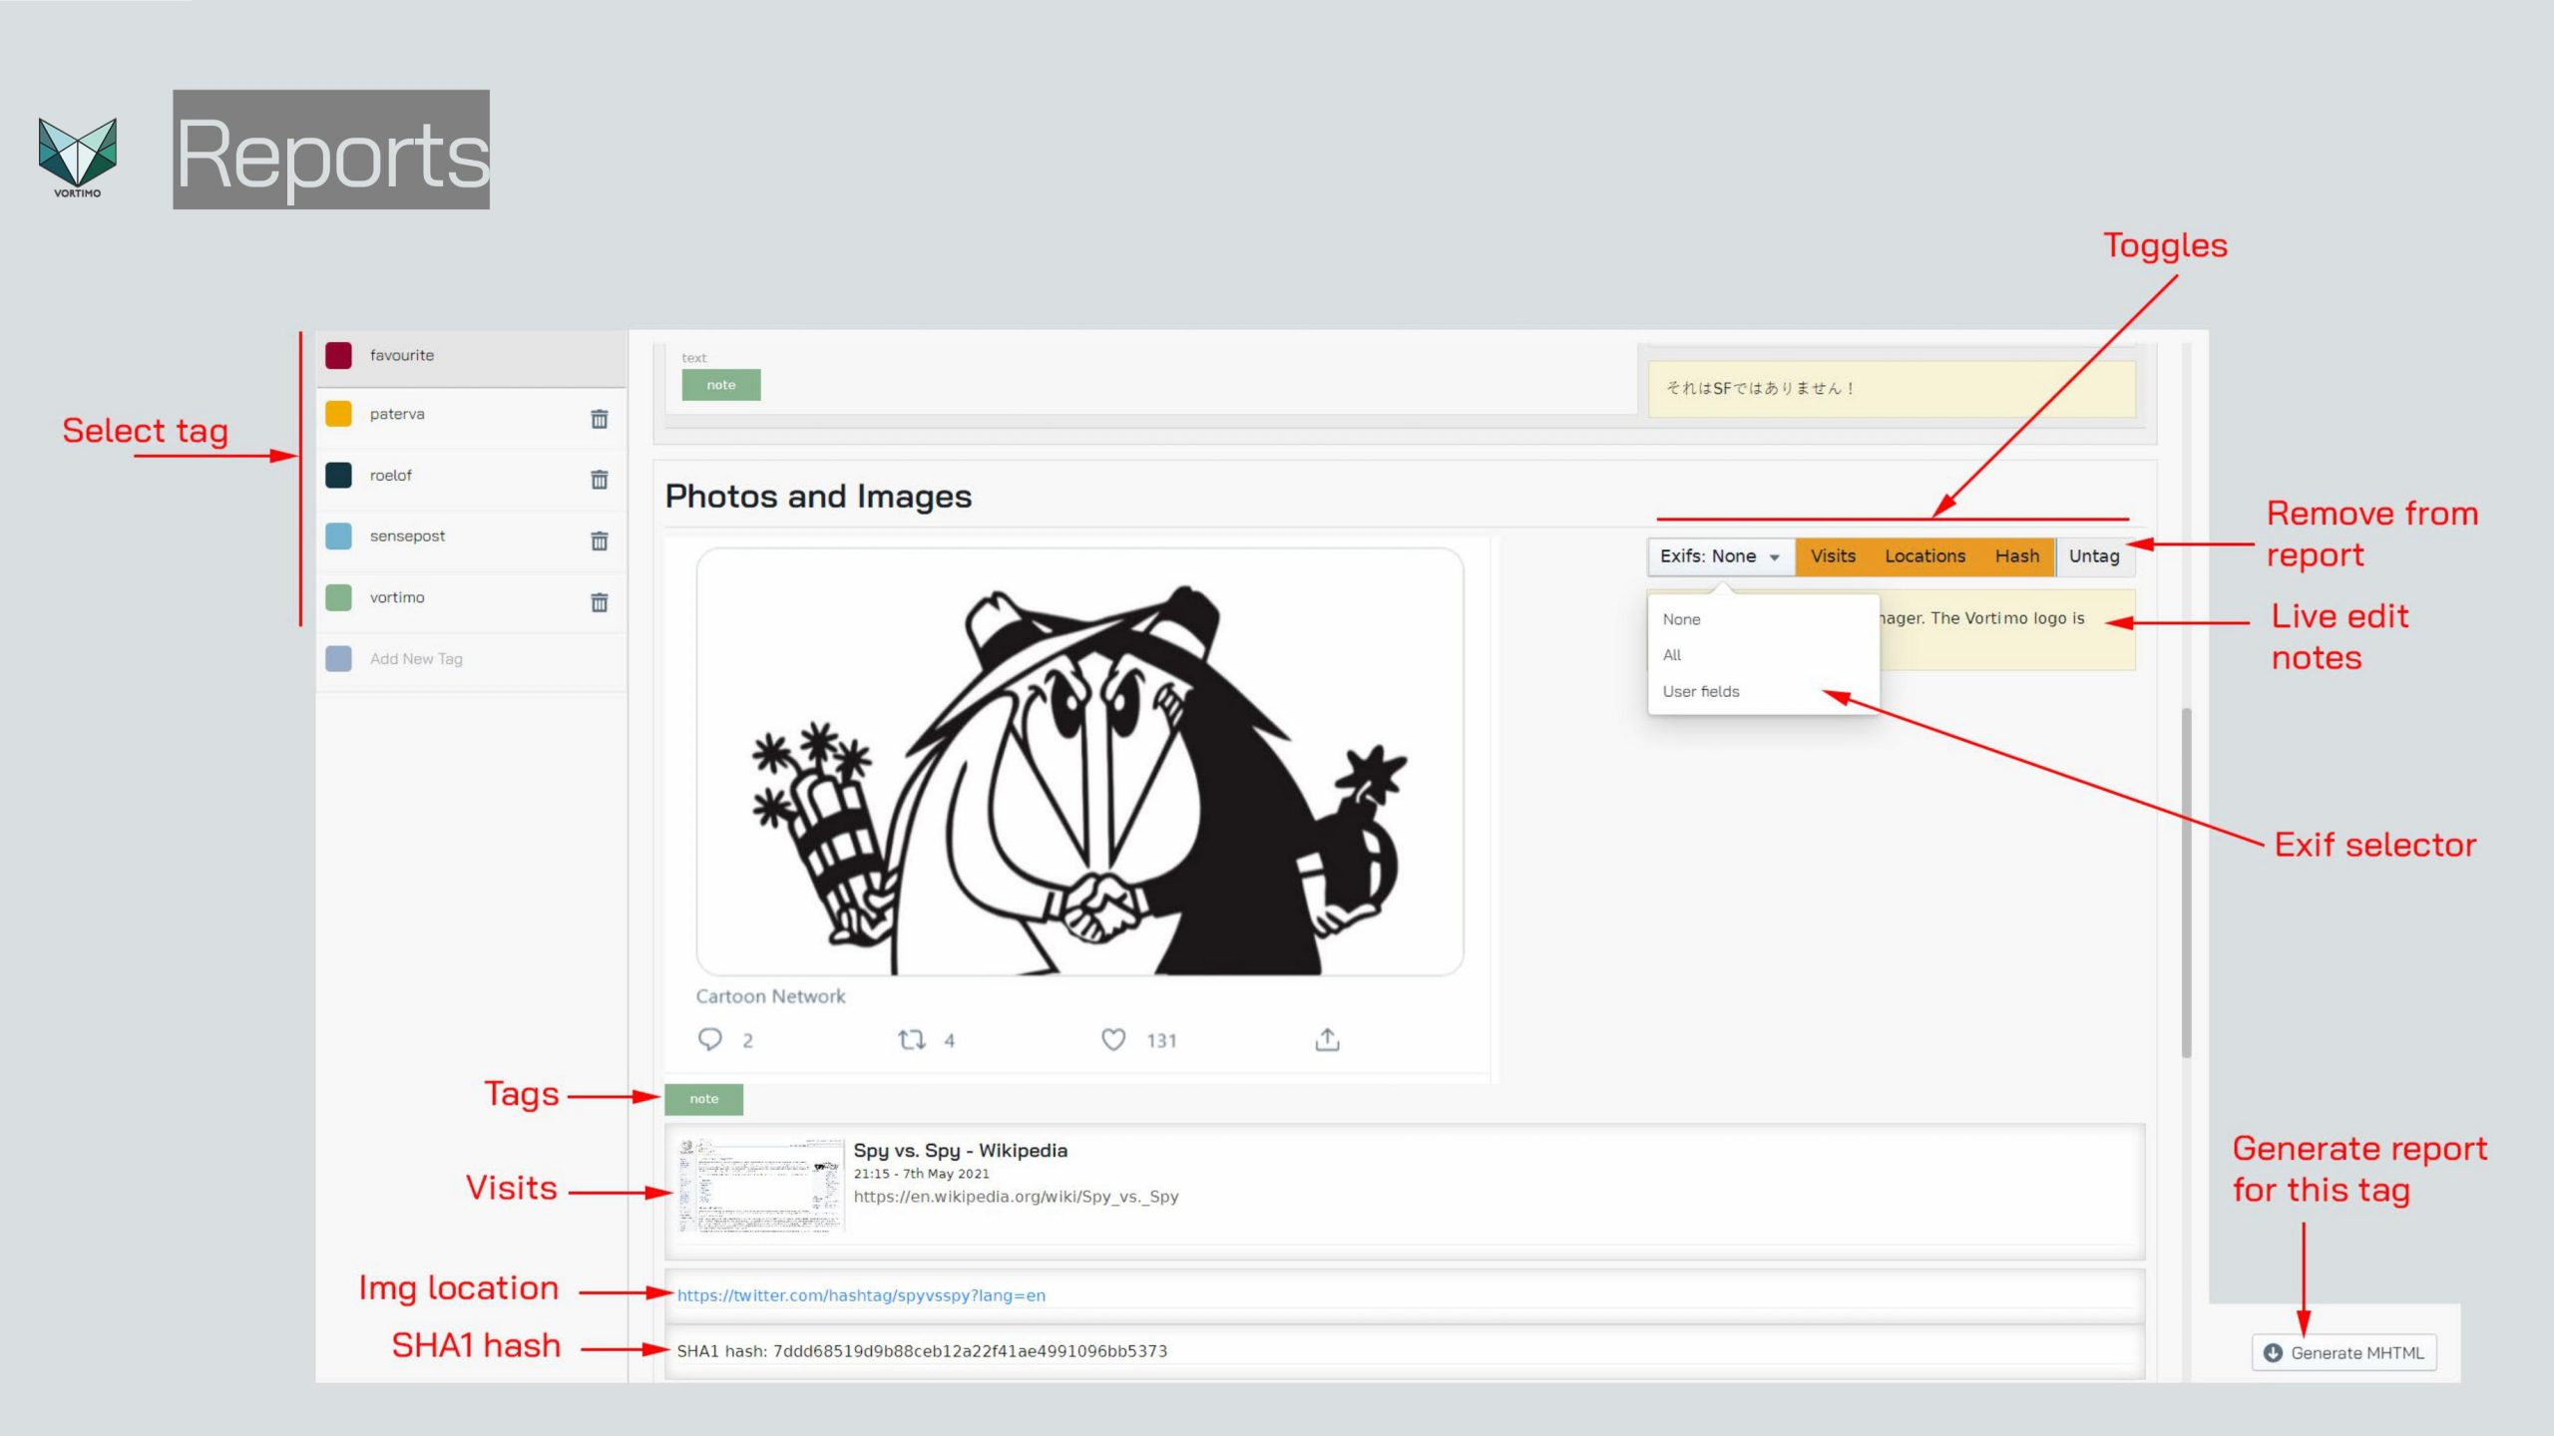Select the paterva tag row
Image resolution: width=2554 pixels, height=1436 pixels.
(x=471, y=418)
